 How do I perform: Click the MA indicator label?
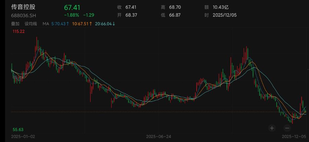[x=46, y=24]
